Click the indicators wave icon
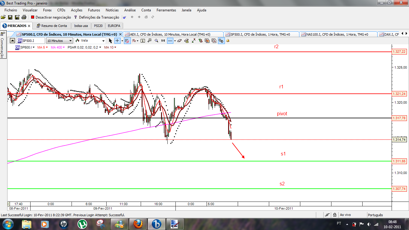The height and width of the screenshot is (230, 409). (x=134, y=40)
